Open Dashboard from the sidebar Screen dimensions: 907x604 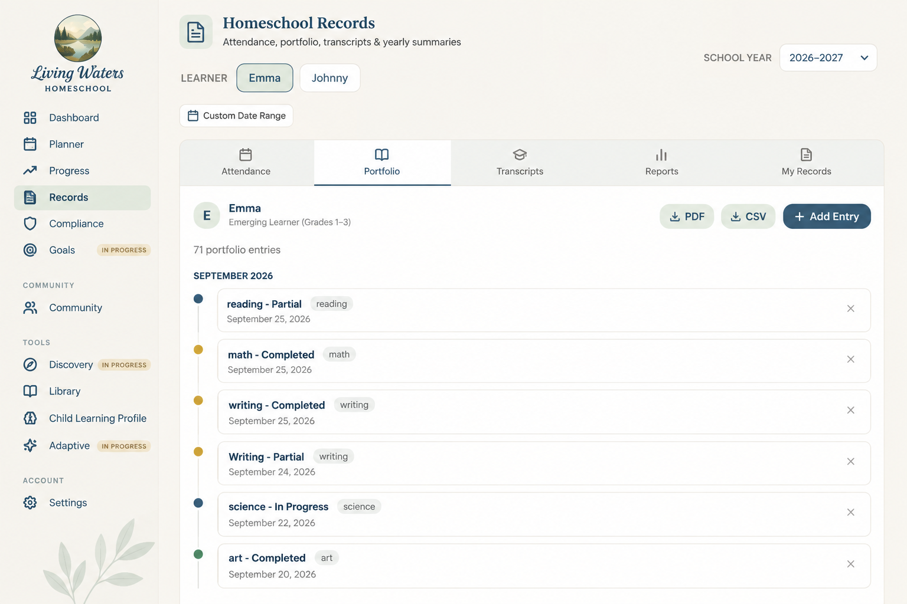click(x=74, y=117)
